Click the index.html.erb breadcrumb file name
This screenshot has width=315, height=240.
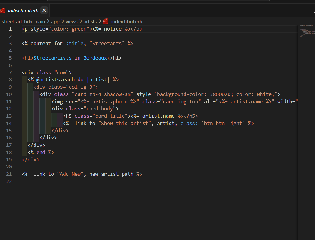tap(126, 21)
